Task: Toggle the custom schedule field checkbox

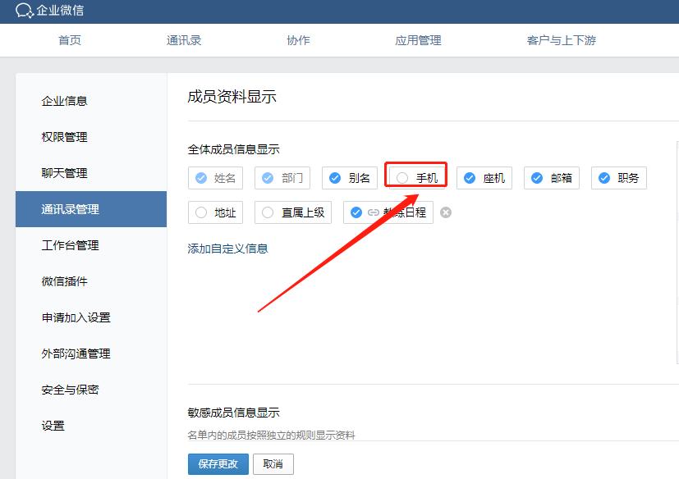Action: pos(356,212)
